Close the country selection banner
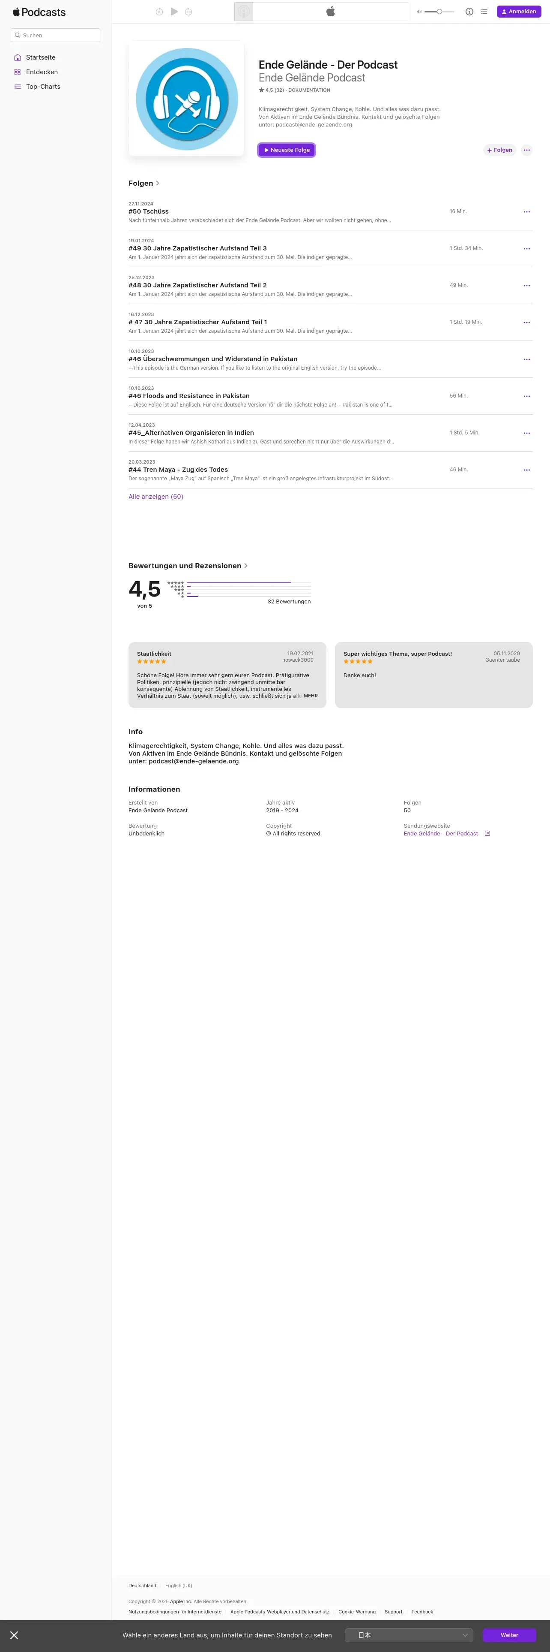 coord(14,1635)
